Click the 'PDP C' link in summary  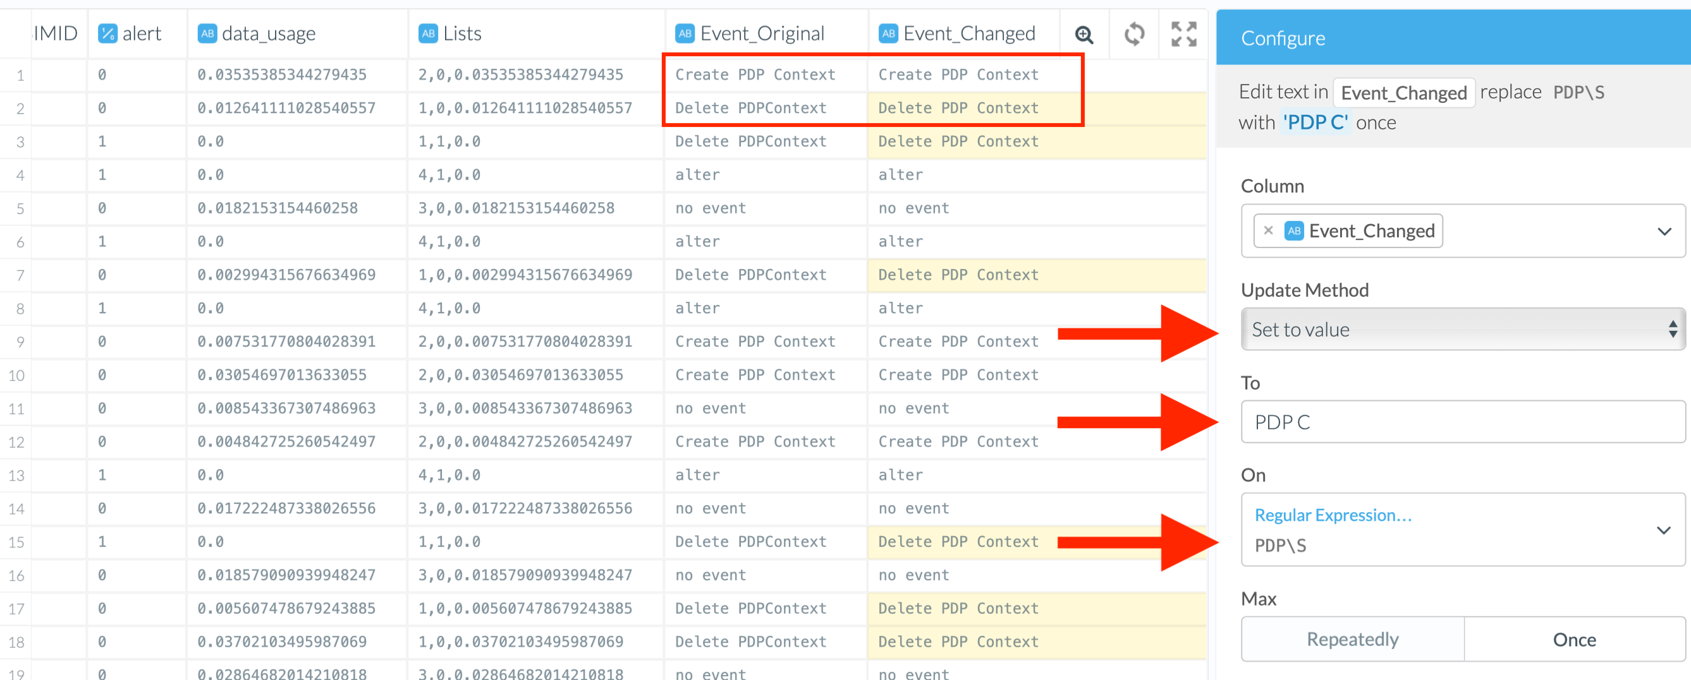click(x=1315, y=122)
